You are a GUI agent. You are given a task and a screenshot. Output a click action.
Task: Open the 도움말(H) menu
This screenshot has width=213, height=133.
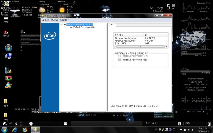click(x=64, y=20)
